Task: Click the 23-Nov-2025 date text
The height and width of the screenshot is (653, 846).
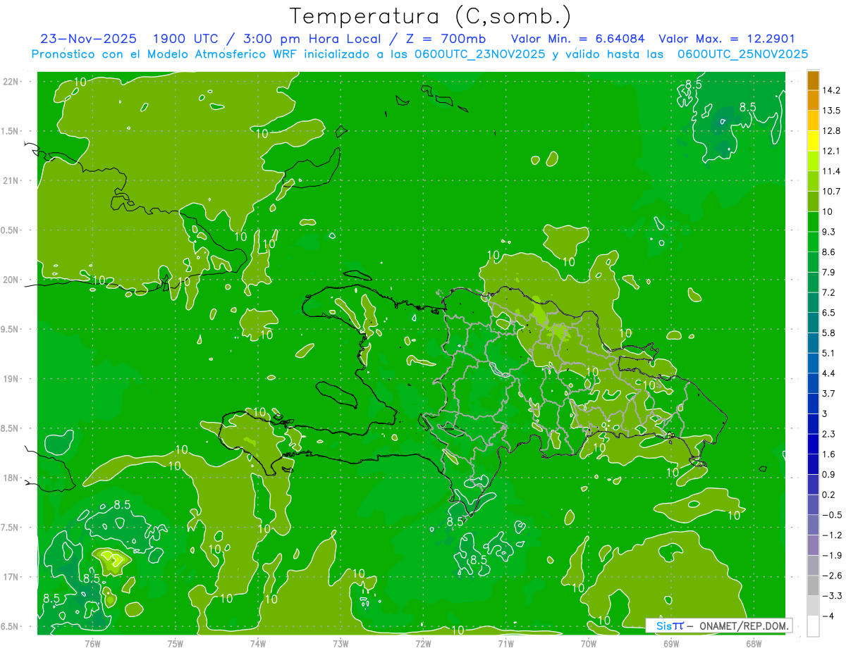Action: pos(89,39)
